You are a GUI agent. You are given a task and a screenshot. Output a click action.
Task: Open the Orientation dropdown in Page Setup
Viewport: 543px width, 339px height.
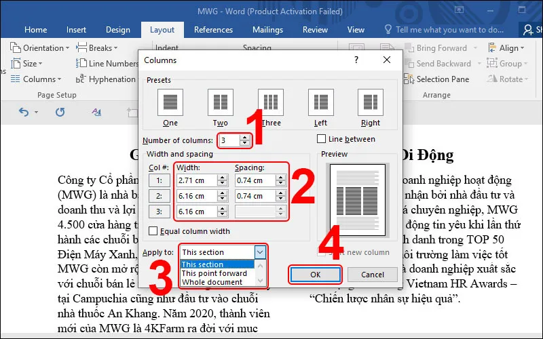pos(40,47)
